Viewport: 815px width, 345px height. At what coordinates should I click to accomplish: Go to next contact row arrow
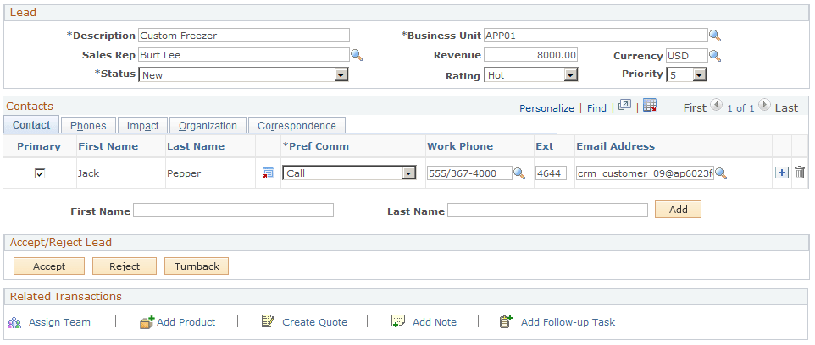pos(764,106)
